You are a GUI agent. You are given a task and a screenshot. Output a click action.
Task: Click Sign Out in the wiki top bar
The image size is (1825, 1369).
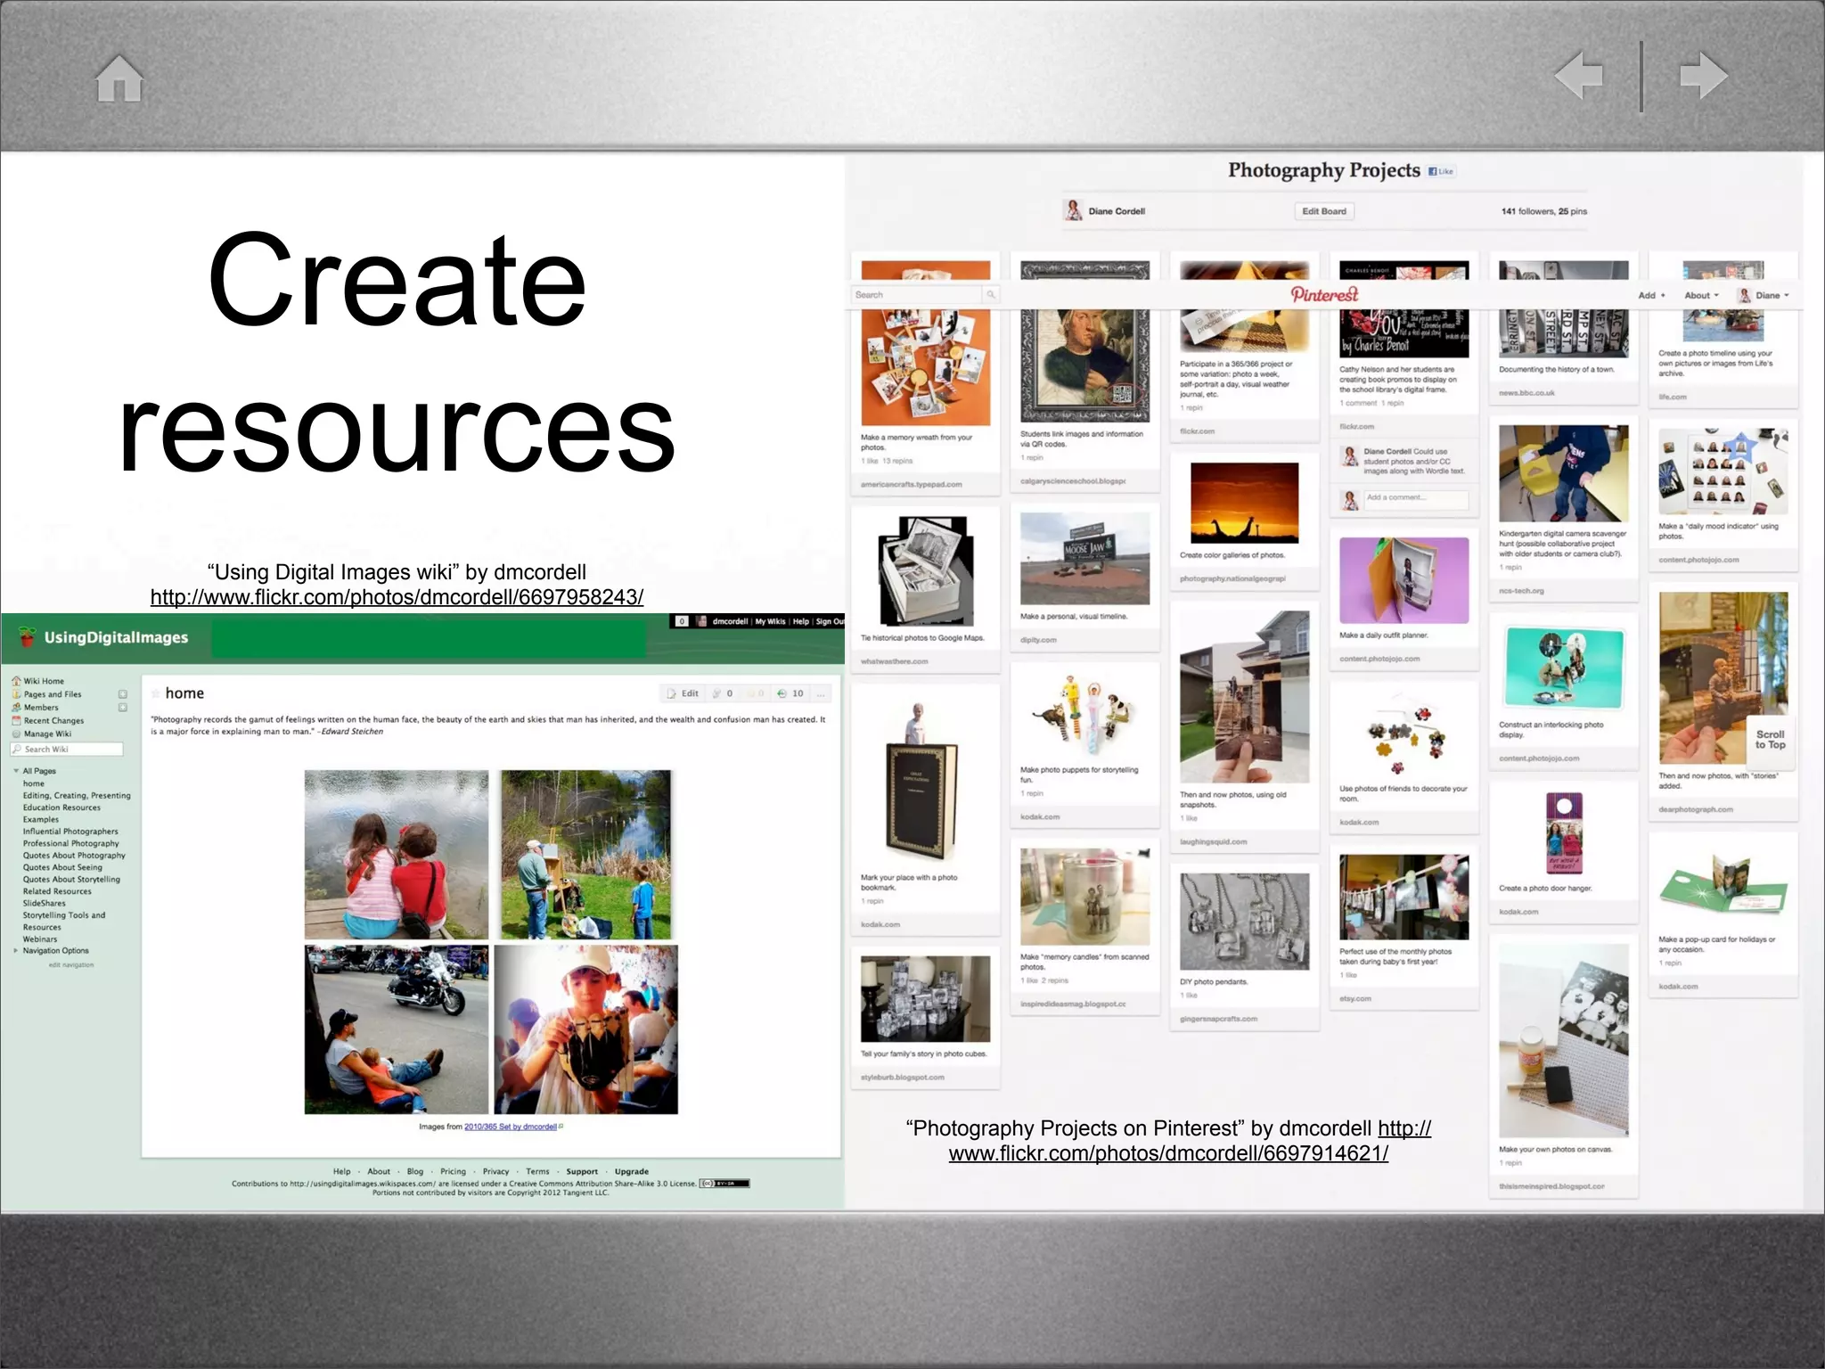[831, 621]
